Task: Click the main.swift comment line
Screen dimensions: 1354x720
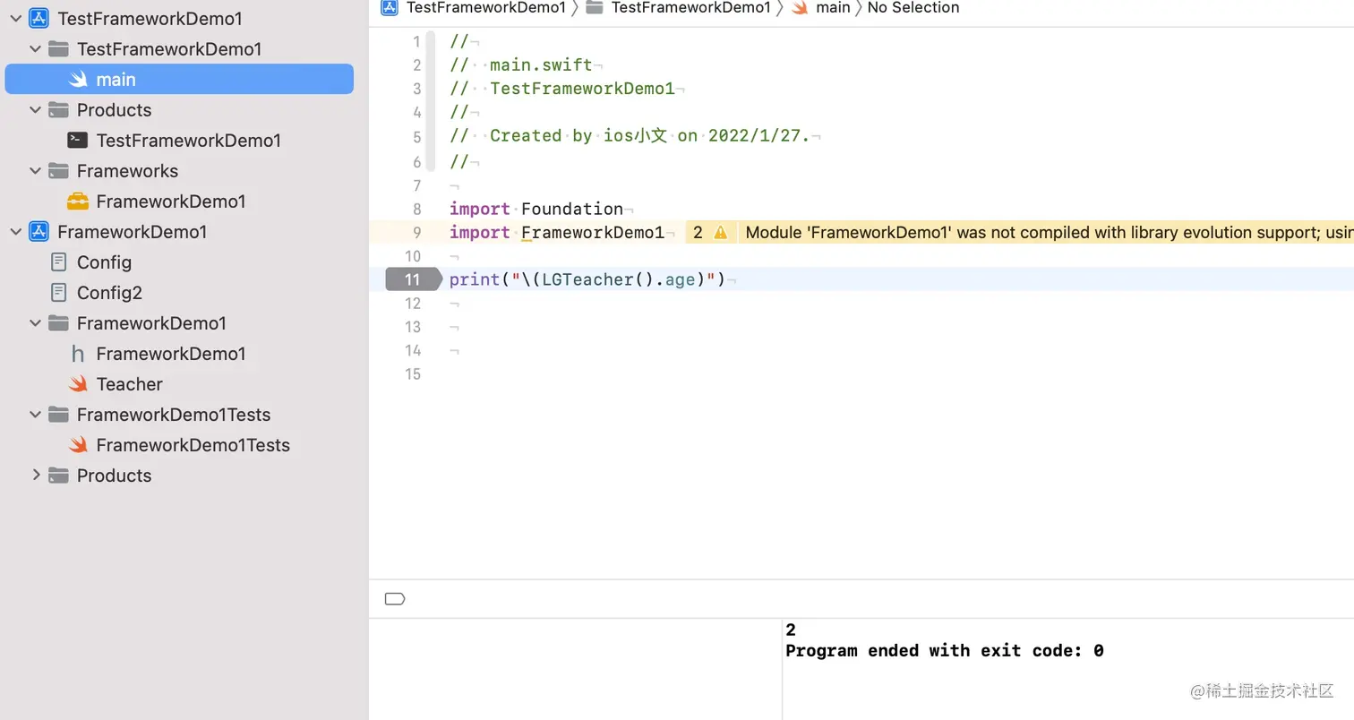Action: tap(520, 65)
